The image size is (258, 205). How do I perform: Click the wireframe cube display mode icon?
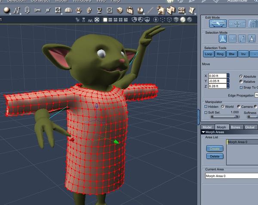pyautogui.click(x=169, y=20)
